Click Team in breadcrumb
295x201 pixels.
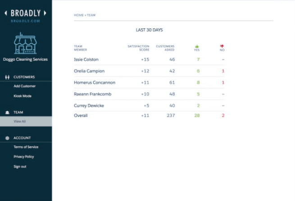[91, 15]
